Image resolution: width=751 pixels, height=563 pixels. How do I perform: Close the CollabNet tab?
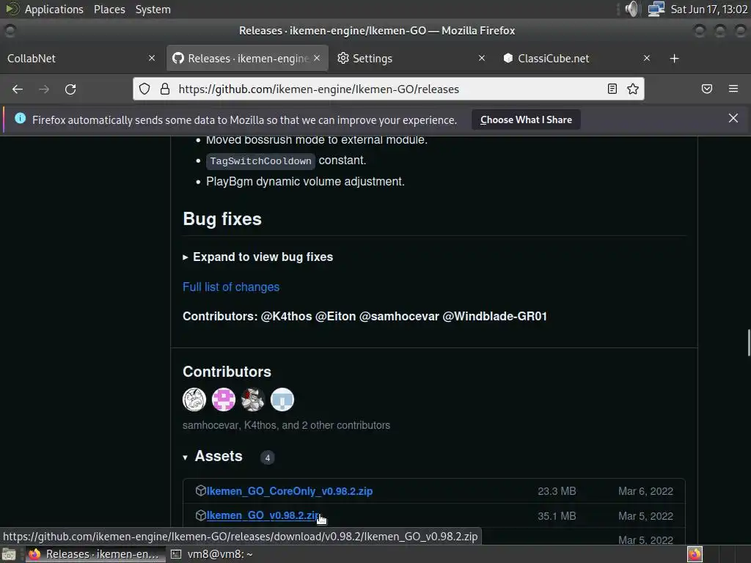coord(152,58)
